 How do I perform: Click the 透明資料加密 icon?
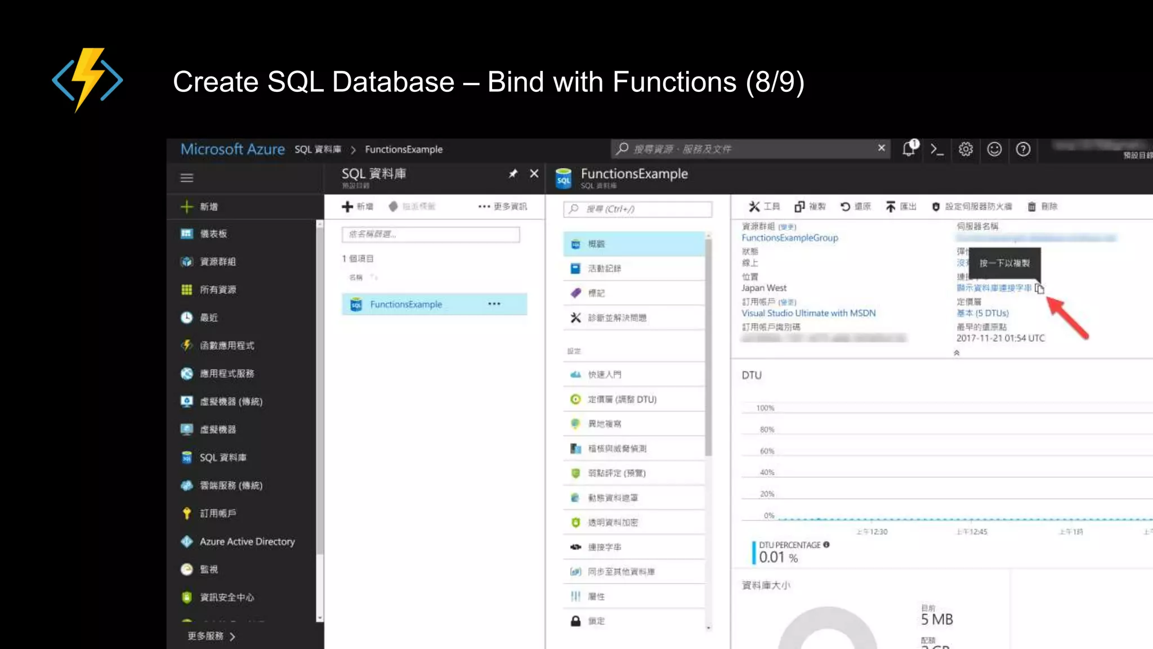575,522
